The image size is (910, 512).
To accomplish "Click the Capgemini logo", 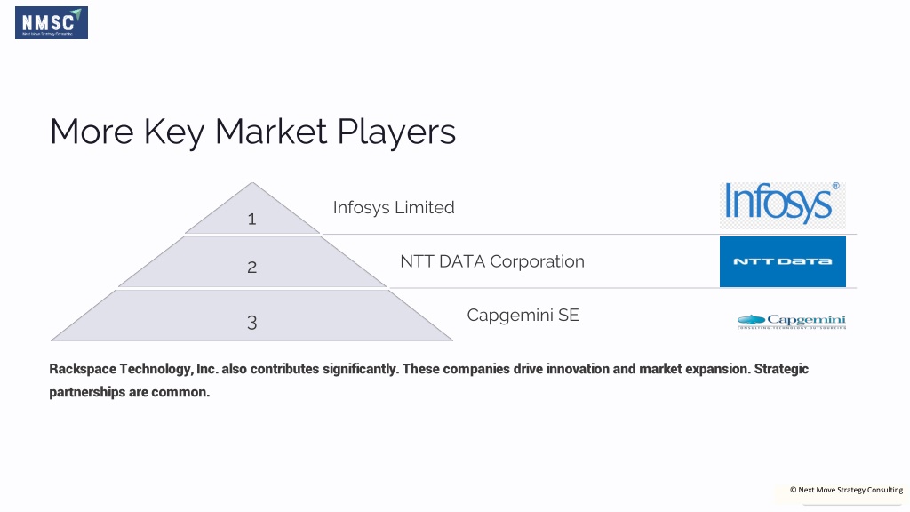I will [x=792, y=321].
